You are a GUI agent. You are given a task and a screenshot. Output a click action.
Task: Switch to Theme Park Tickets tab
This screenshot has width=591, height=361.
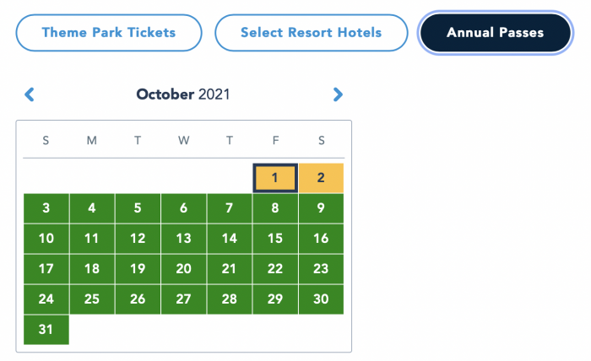[x=109, y=33]
